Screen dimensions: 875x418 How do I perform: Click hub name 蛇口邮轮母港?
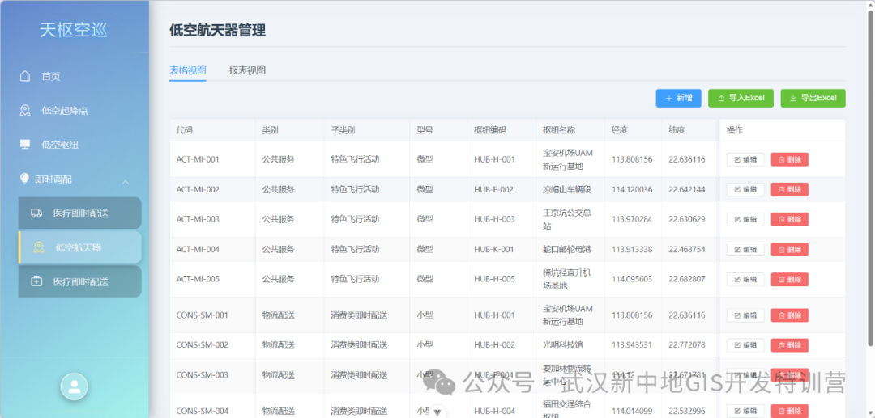coord(566,249)
